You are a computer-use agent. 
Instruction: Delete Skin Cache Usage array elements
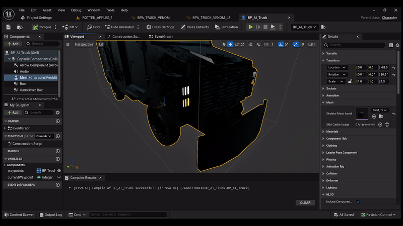387,125
